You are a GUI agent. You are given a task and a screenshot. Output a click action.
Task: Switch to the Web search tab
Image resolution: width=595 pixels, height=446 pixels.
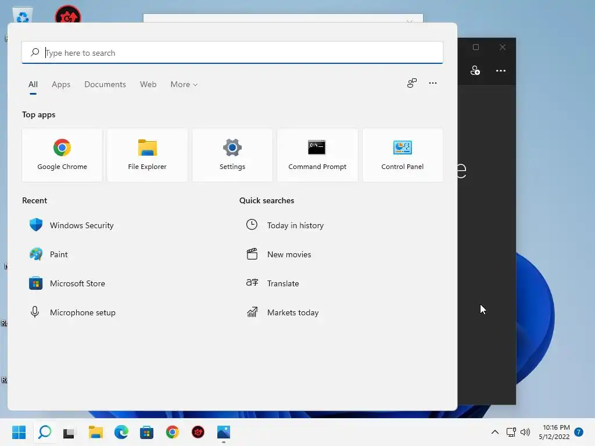[x=148, y=85]
